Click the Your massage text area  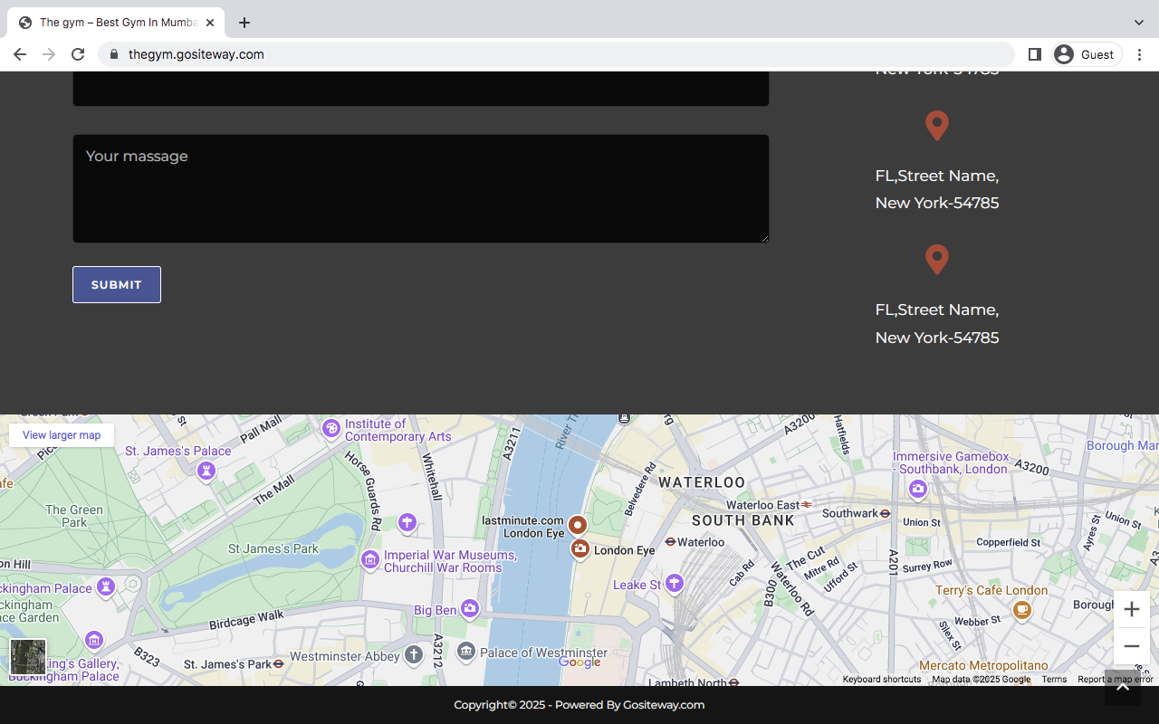coord(421,188)
